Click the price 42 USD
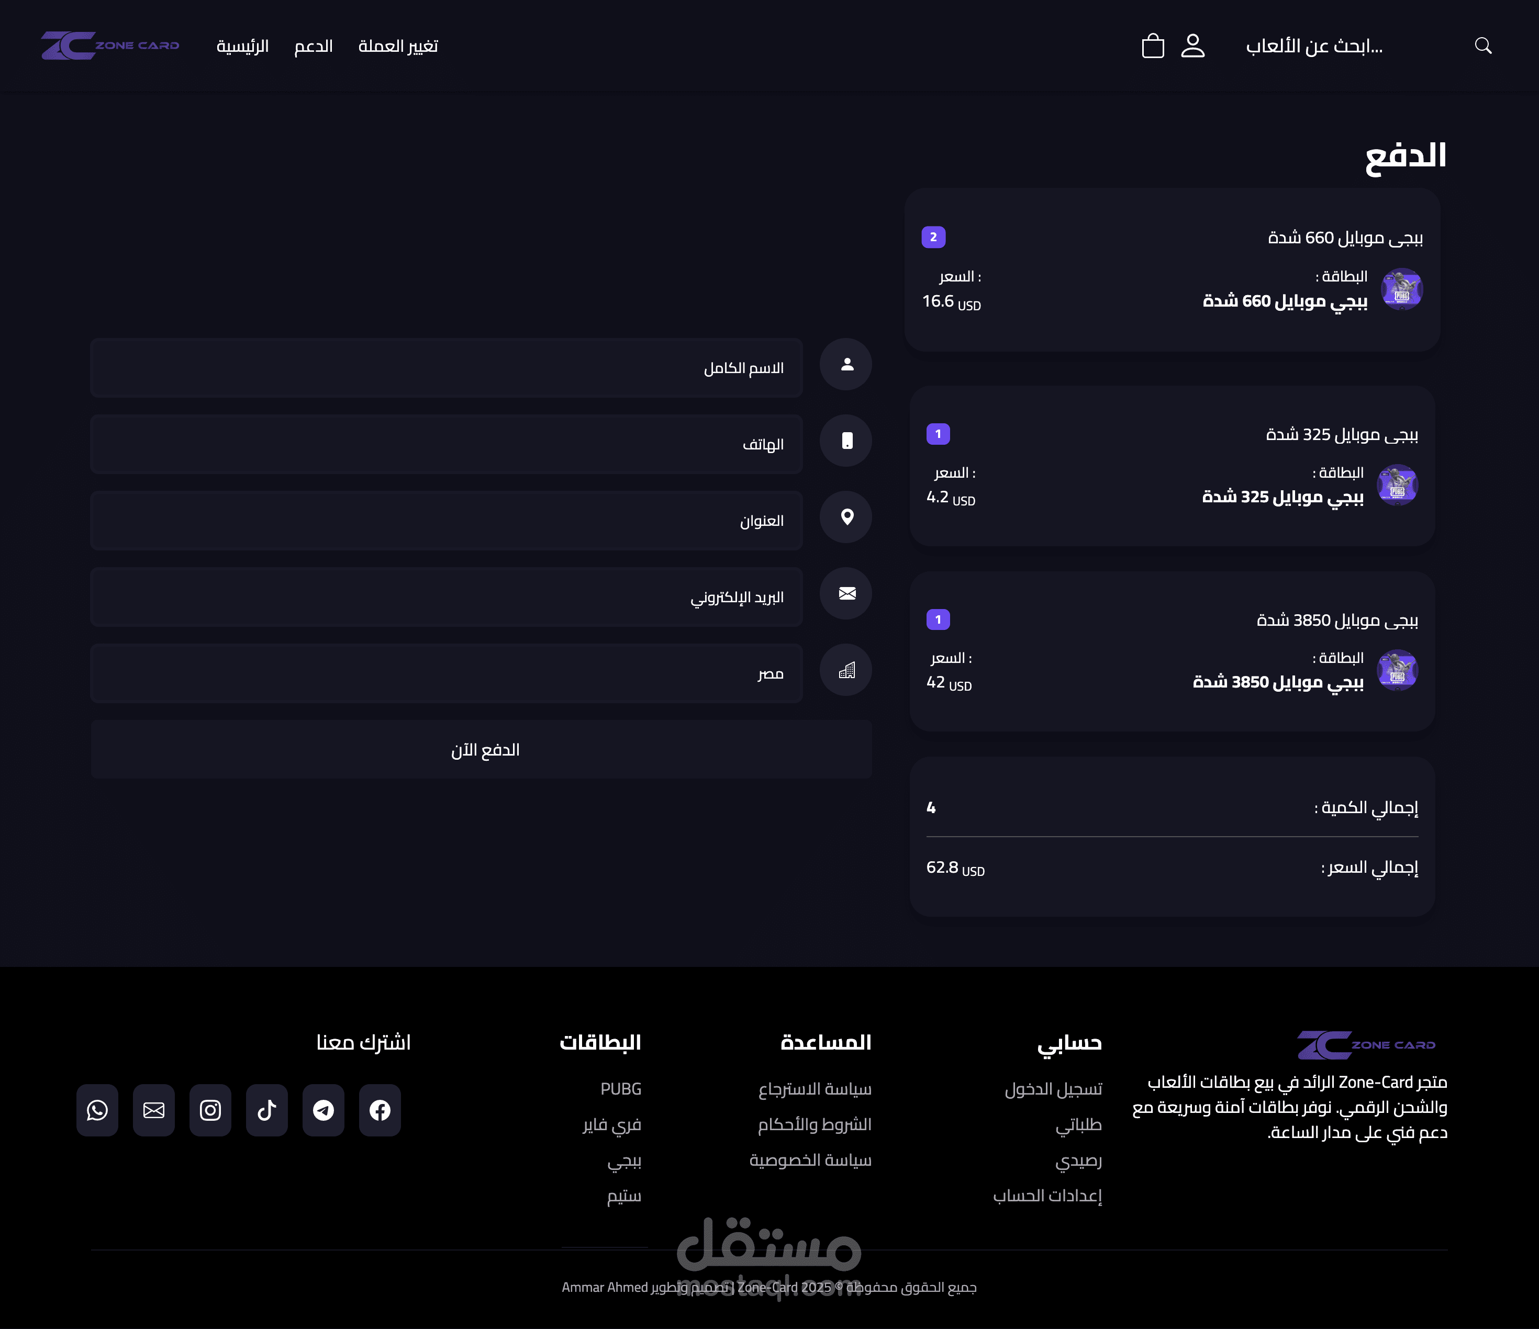The width and height of the screenshot is (1539, 1329). [949, 682]
